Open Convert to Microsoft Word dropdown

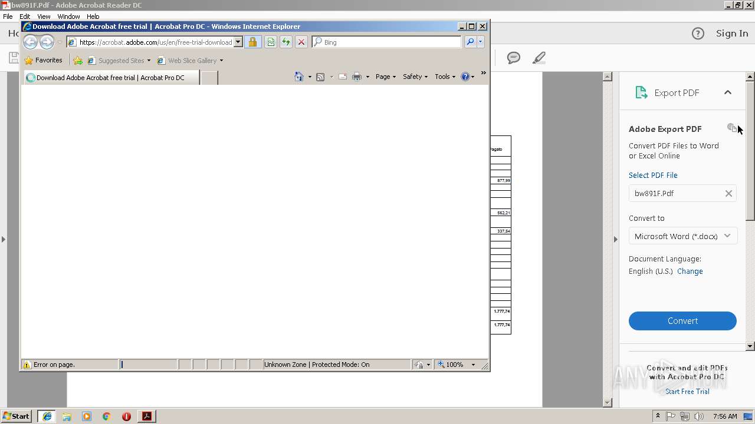pos(682,236)
